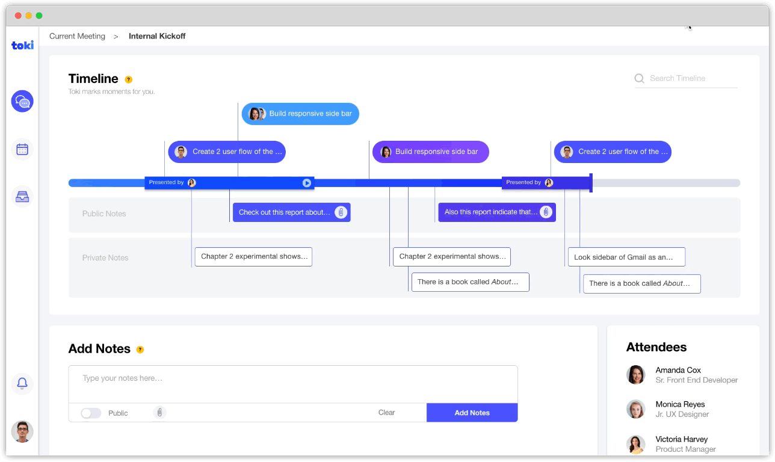Click the Clear button
The width and height of the screenshot is (775, 462).
coord(386,413)
